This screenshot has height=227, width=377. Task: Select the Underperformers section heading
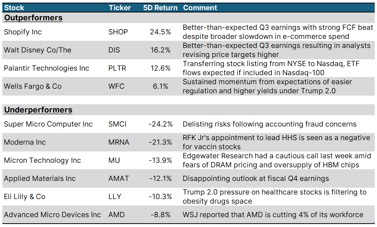click(38, 110)
